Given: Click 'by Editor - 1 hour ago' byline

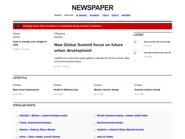Looking at the screenshot, I should pyautogui.click(x=62, y=67).
